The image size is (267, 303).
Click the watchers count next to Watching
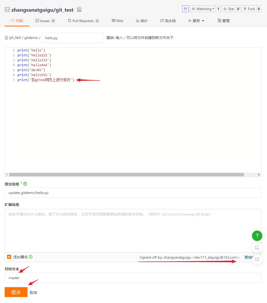(x=218, y=9)
